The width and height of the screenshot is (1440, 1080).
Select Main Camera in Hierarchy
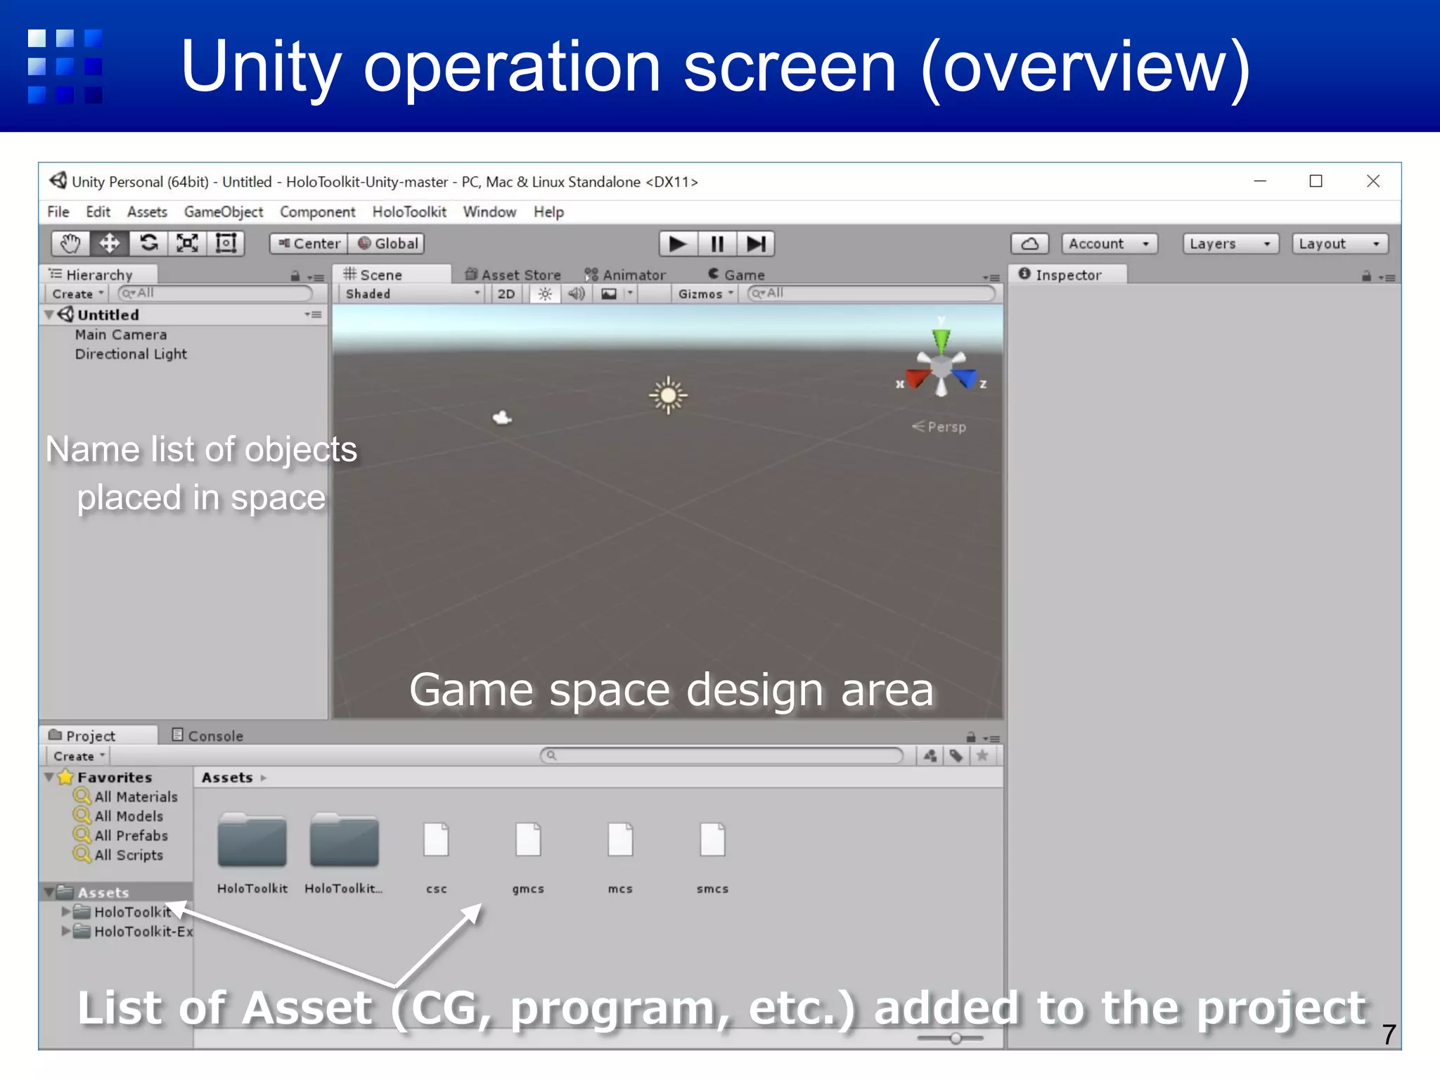pyautogui.click(x=121, y=335)
